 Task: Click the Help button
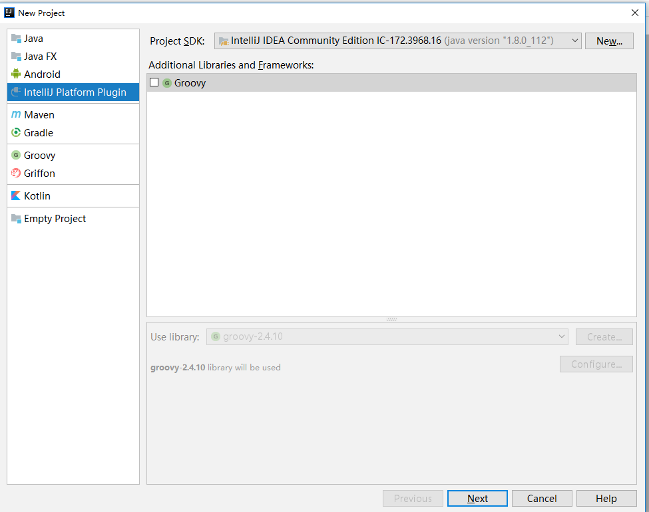(606, 498)
